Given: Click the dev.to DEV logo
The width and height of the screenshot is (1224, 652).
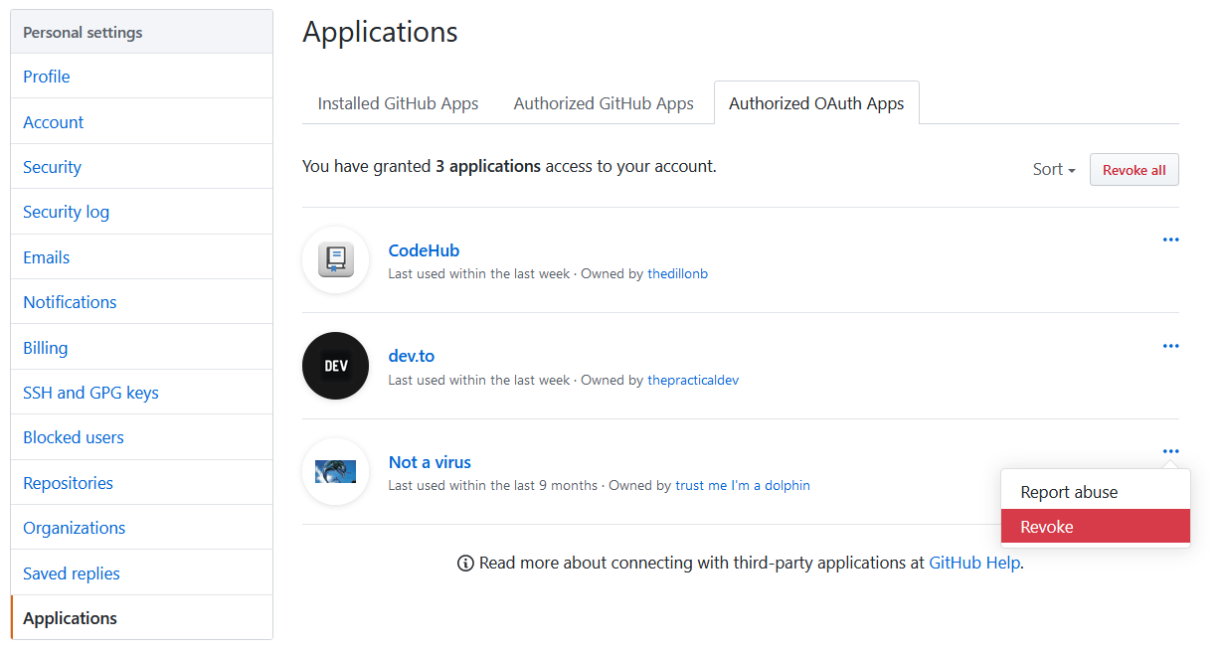Looking at the screenshot, I should point(335,366).
